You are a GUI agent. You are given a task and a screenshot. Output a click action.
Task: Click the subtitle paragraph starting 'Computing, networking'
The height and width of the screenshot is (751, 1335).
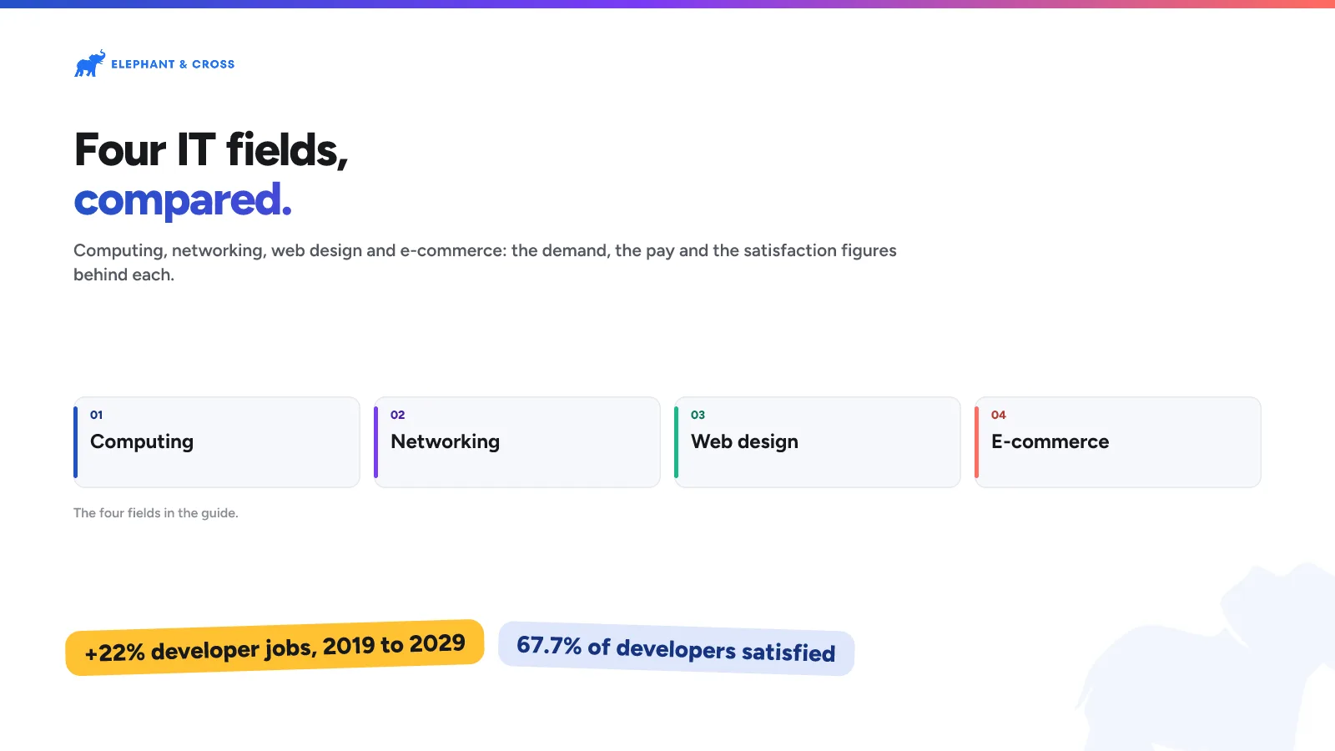point(485,262)
